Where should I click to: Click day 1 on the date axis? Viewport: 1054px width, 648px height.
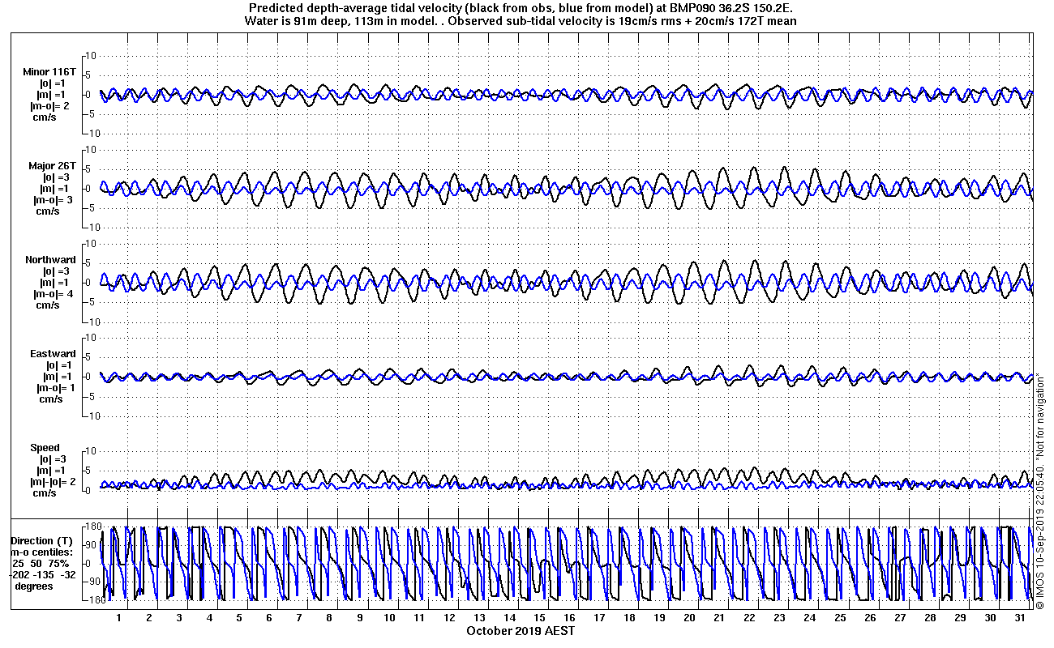point(119,617)
